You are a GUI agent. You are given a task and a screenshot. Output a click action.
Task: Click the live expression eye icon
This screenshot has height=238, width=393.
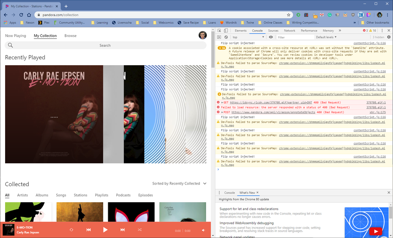[x=271, y=37]
